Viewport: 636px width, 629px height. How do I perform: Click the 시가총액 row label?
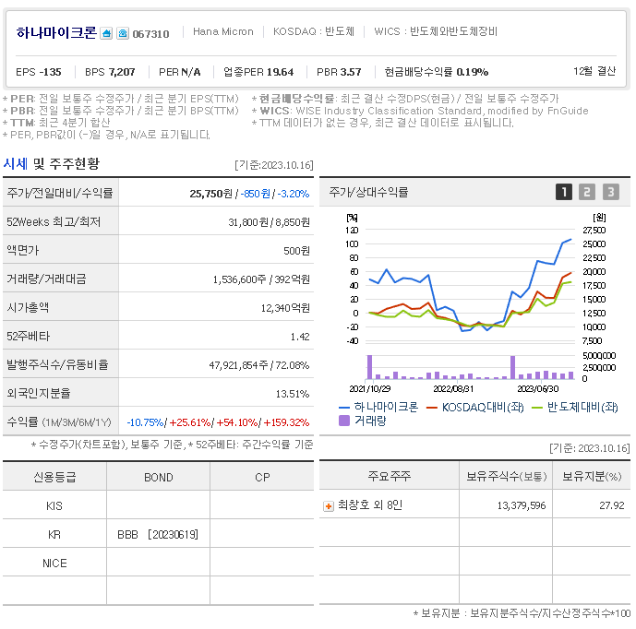click(28, 308)
